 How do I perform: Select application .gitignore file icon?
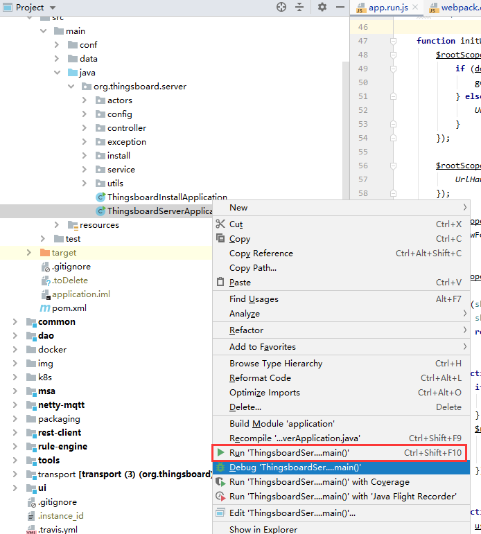pyautogui.click(x=45, y=267)
